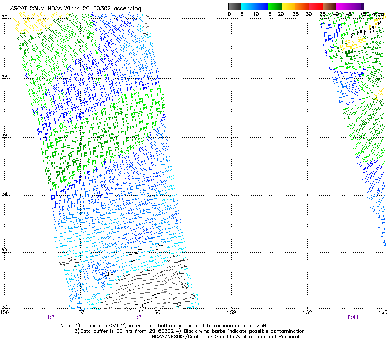This screenshot has width=387, height=340.
Task: Click the longitude '156' label on the bottom axis
Action: (156, 312)
